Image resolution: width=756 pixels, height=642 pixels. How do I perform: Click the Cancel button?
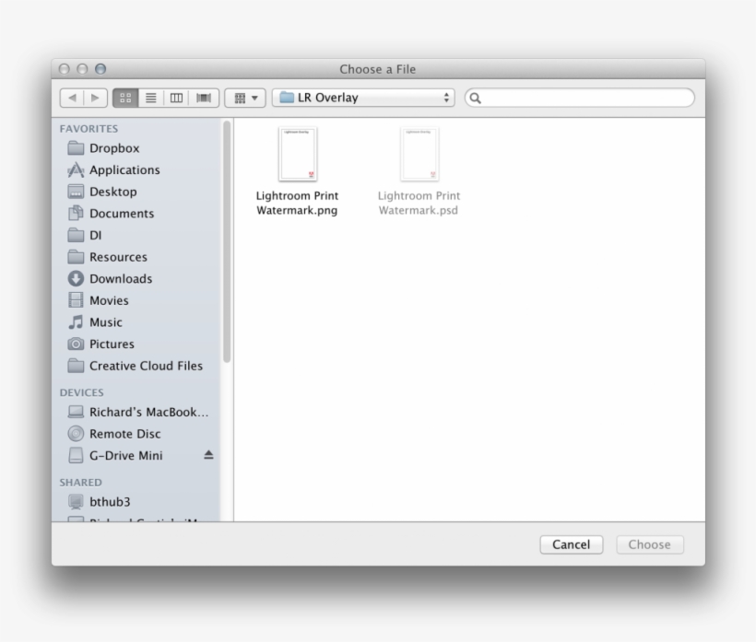tap(571, 544)
